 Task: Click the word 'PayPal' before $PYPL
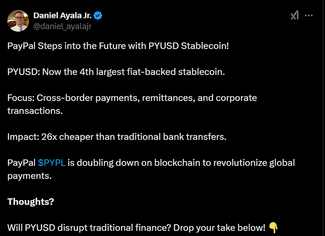[21, 163]
